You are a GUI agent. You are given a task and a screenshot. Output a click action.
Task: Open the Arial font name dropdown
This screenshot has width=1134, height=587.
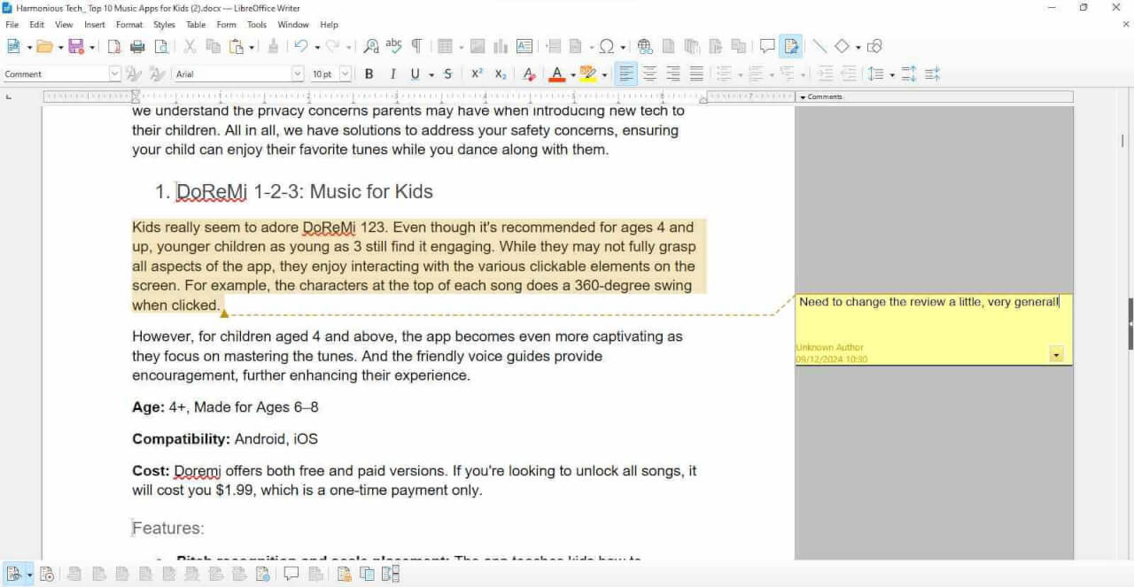coord(298,74)
